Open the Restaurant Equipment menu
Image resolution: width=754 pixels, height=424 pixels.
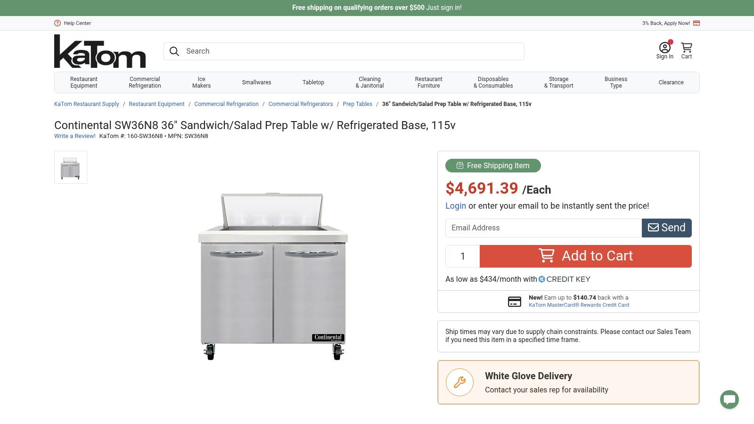coord(84,82)
